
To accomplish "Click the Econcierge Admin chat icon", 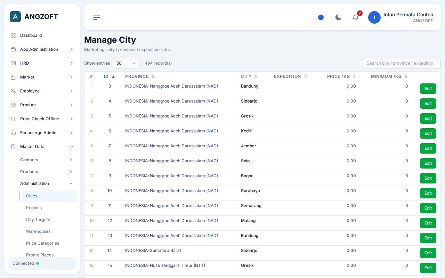I will click(x=13, y=133).
